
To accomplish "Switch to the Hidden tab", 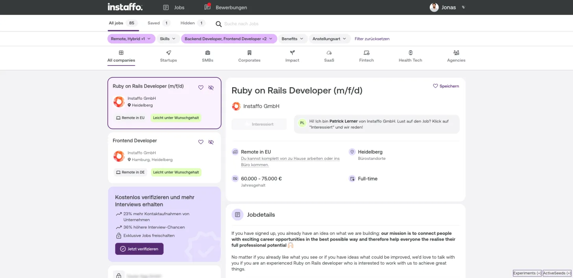I will (193, 23).
